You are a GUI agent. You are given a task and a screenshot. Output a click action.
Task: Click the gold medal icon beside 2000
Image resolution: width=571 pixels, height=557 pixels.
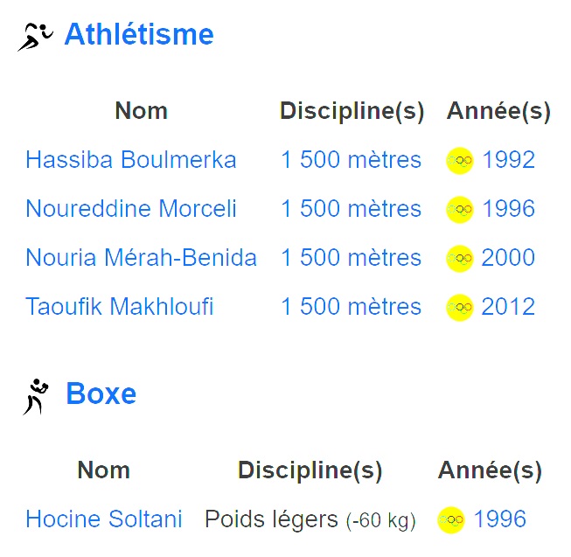coord(460,259)
